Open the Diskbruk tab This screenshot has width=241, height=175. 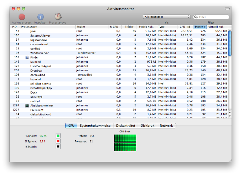(147, 126)
